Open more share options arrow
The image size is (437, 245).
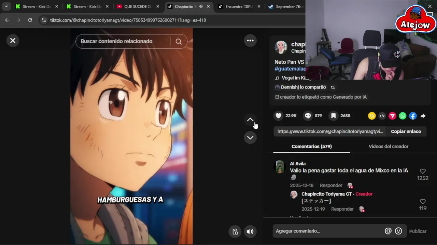[x=423, y=116]
